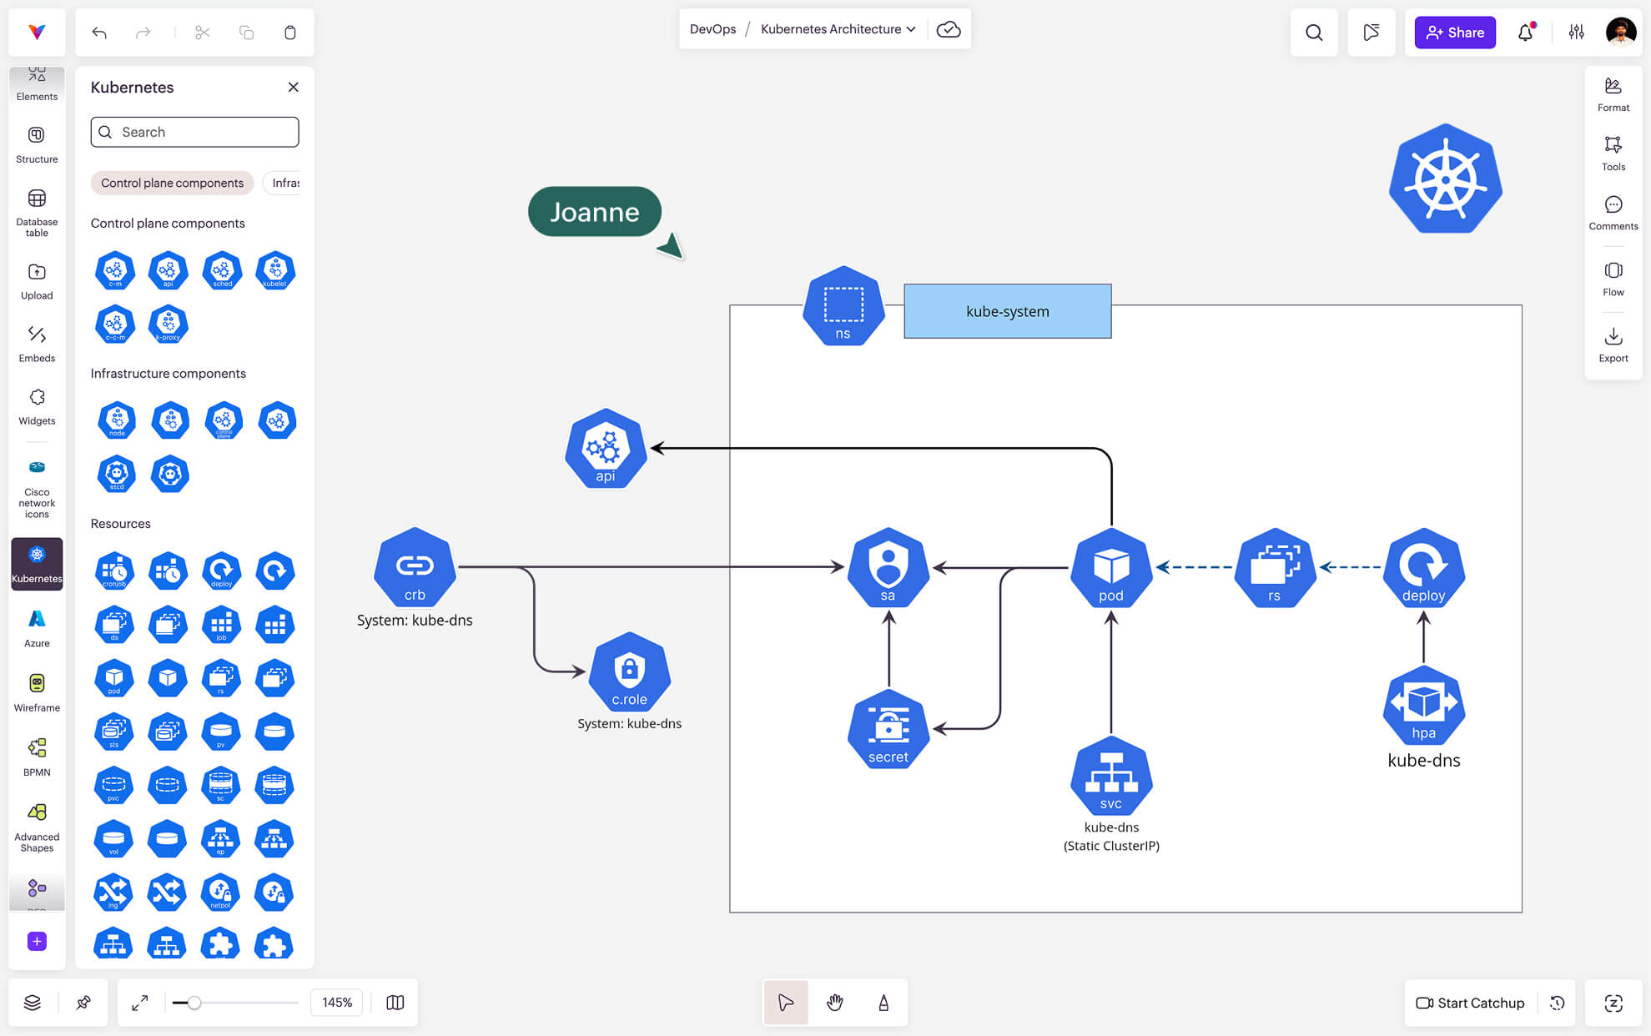Click the 145% zoom value
Screen dimensions: 1651x1036
pyautogui.click(x=337, y=1003)
